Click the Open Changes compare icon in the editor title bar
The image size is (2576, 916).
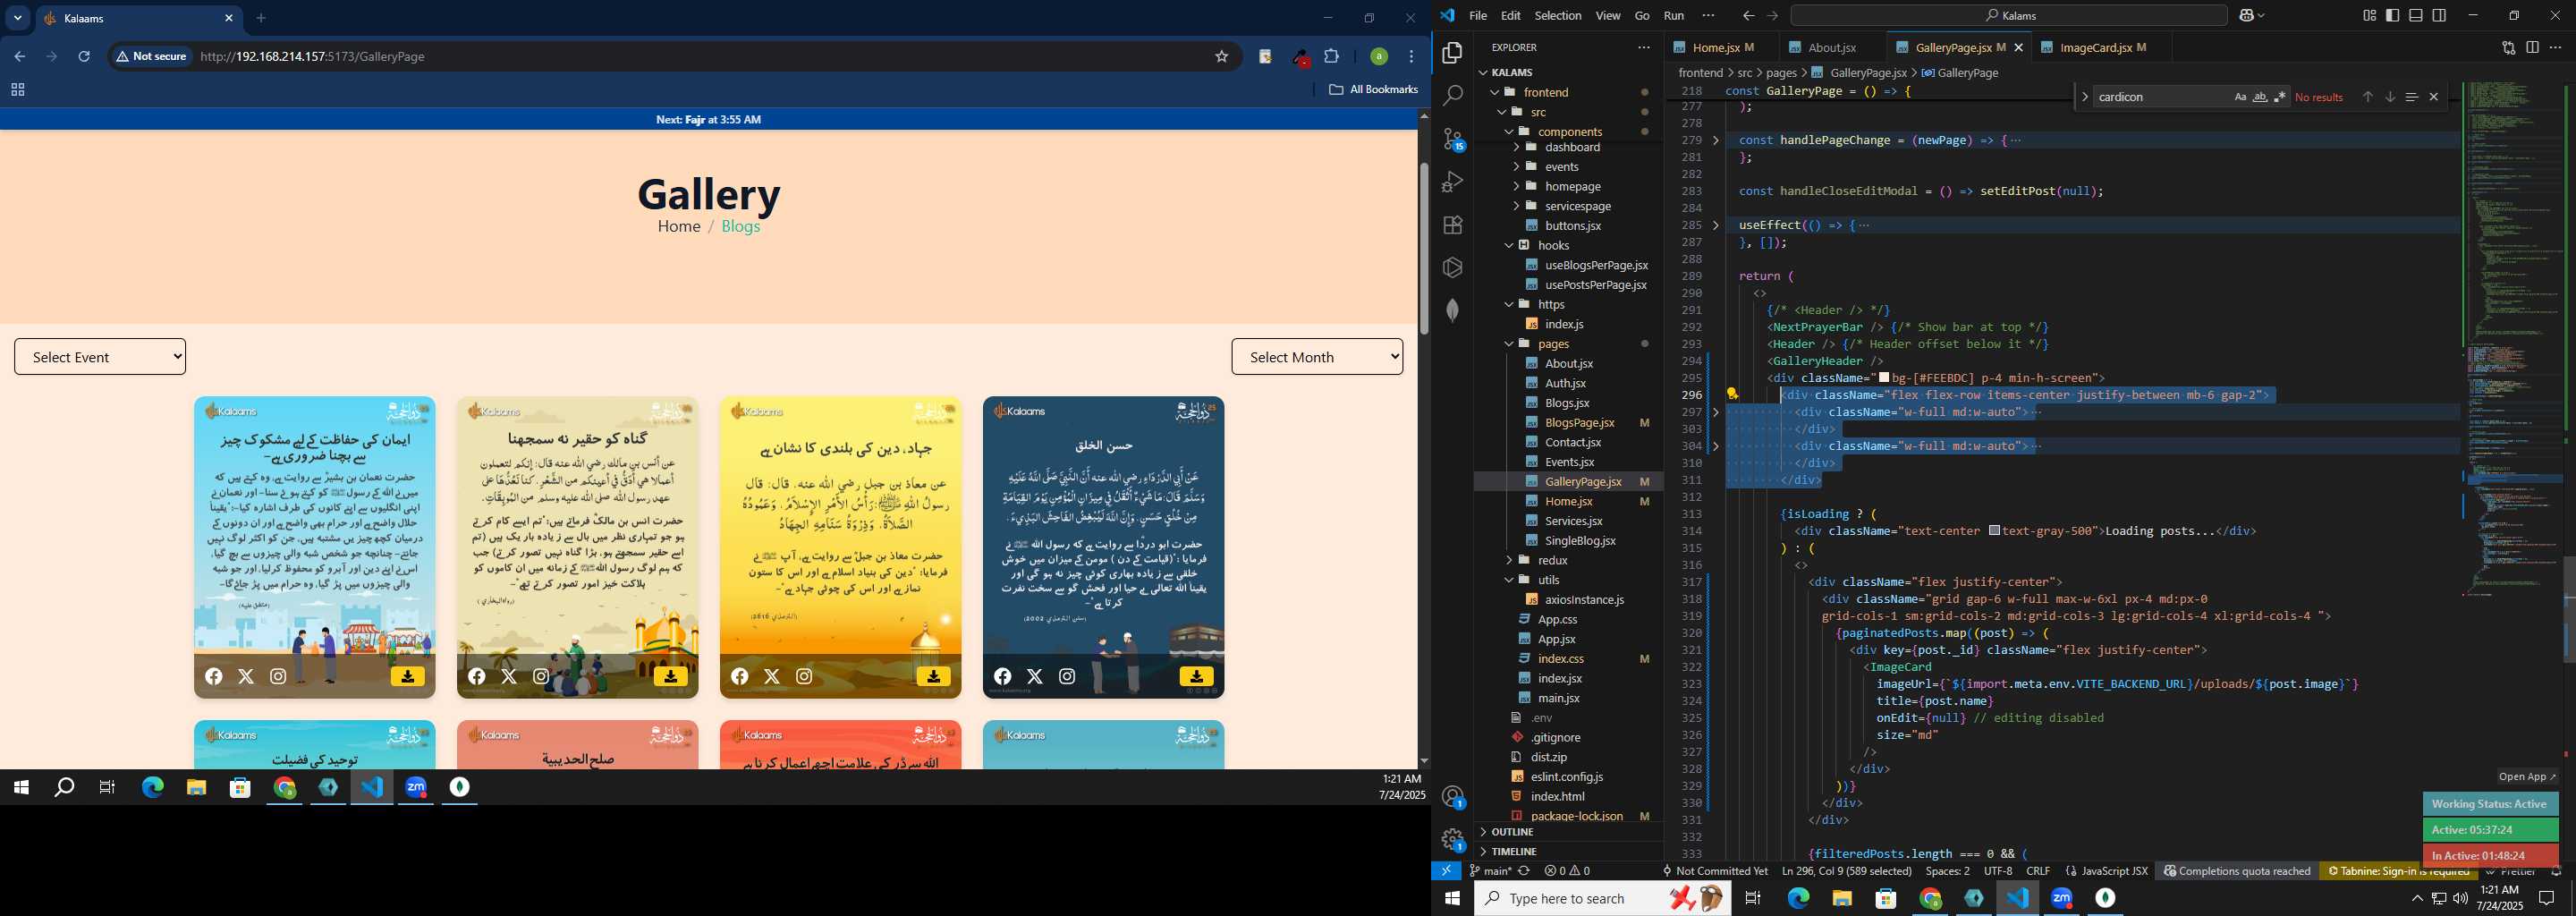[2508, 47]
